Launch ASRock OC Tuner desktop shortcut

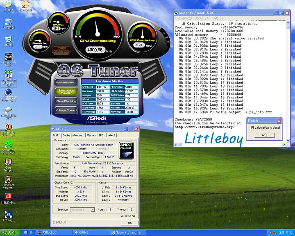tap(8, 59)
